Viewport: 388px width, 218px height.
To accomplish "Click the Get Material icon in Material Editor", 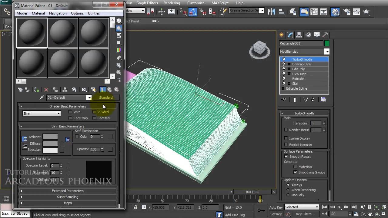I will click(20, 90).
